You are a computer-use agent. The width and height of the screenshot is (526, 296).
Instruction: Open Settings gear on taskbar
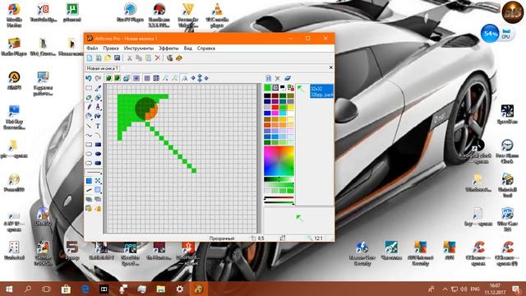tap(180, 289)
